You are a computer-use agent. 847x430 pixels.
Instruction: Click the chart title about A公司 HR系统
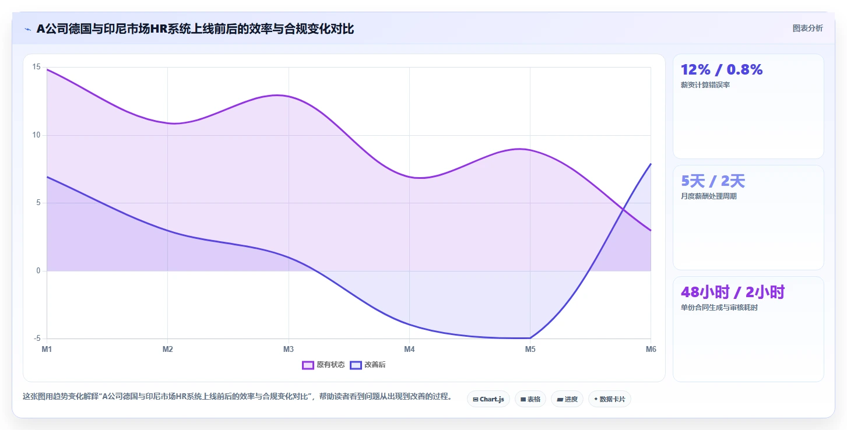tap(195, 29)
